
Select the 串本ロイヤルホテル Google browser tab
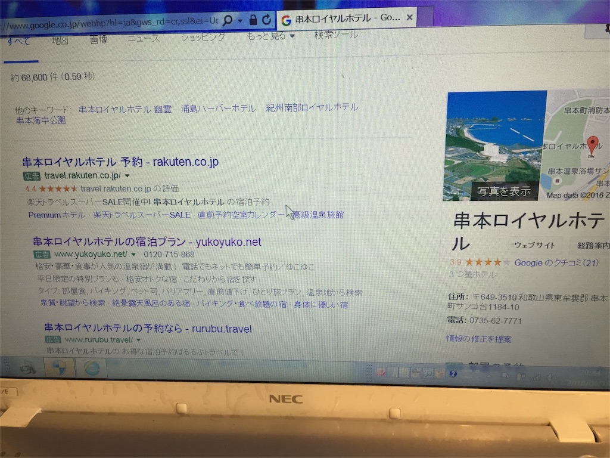pos(346,18)
